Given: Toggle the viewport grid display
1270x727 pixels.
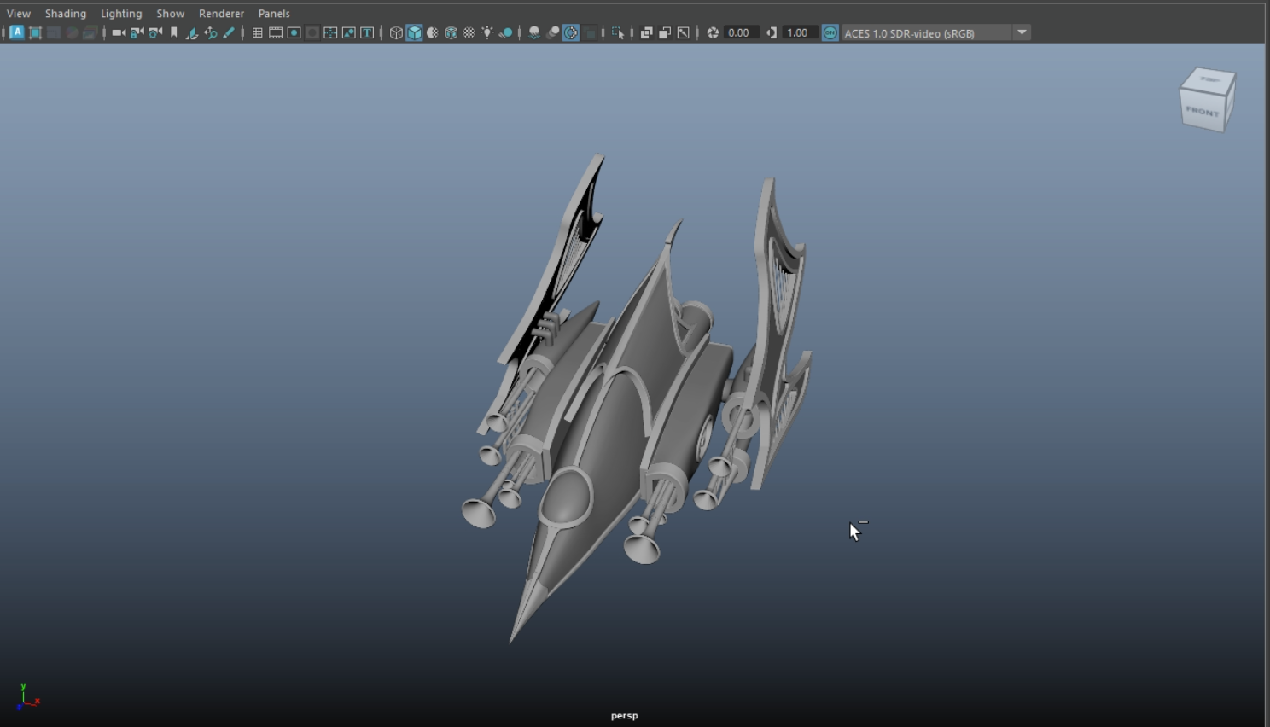Looking at the screenshot, I should (x=257, y=32).
